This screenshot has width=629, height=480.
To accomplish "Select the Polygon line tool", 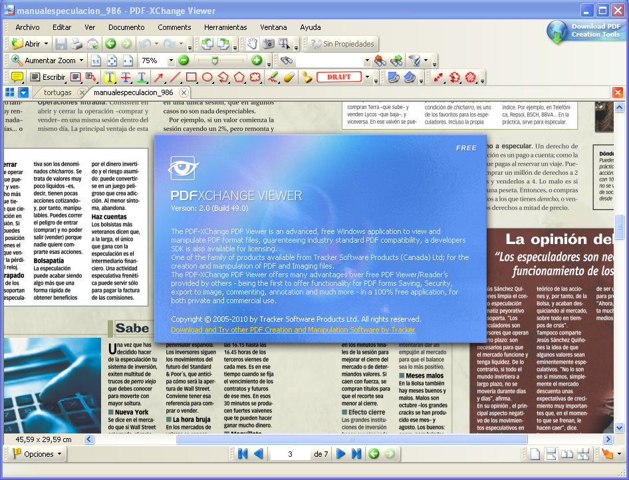I will click(223, 77).
